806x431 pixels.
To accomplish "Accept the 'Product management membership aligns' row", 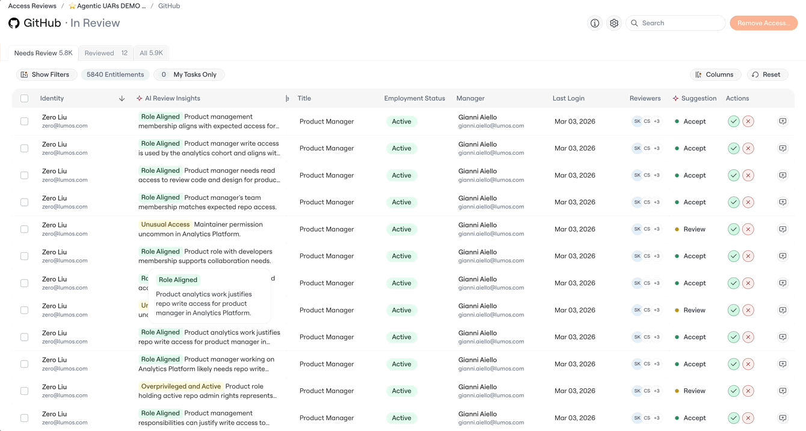I will click(x=734, y=122).
